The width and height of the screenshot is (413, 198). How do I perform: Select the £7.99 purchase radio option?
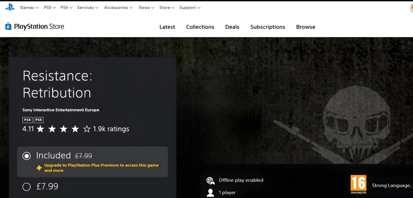point(27,187)
